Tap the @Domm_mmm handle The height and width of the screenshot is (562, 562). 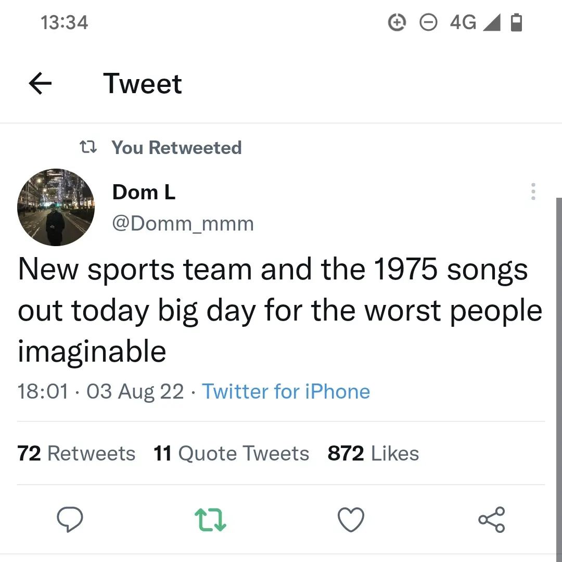coord(183,224)
